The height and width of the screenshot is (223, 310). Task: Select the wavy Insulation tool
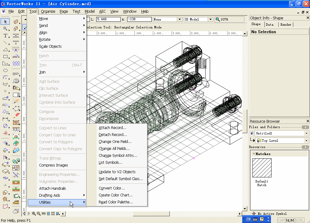click(16, 63)
